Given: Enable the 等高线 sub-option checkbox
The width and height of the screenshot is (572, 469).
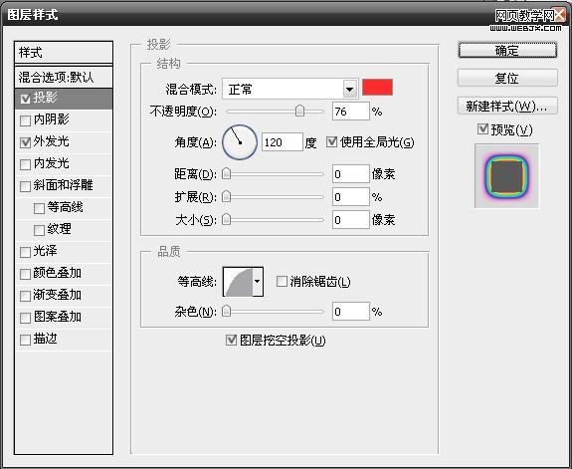Looking at the screenshot, I should [x=39, y=208].
